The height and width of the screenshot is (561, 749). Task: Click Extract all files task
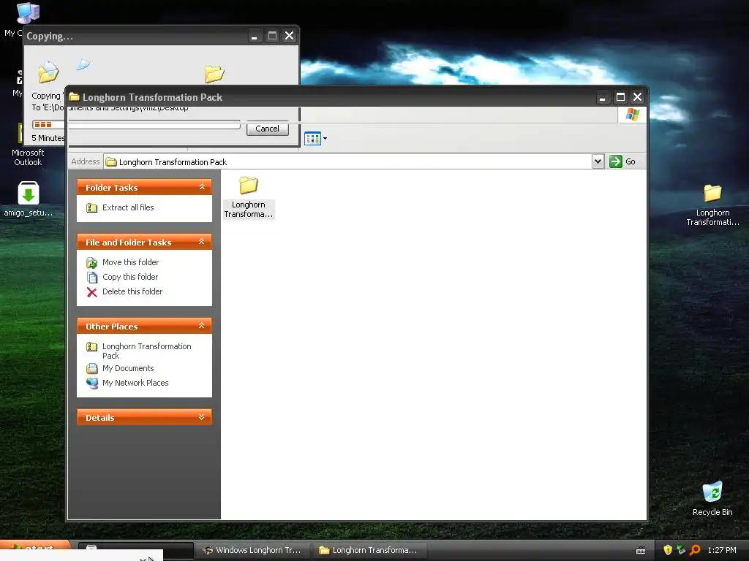pos(128,207)
